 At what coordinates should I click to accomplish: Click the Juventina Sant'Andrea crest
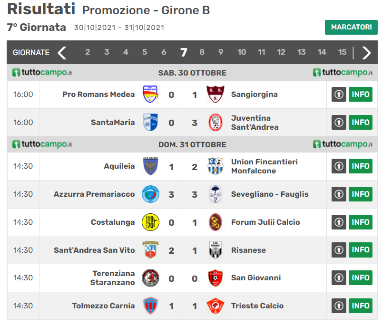(x=215, y=122)
